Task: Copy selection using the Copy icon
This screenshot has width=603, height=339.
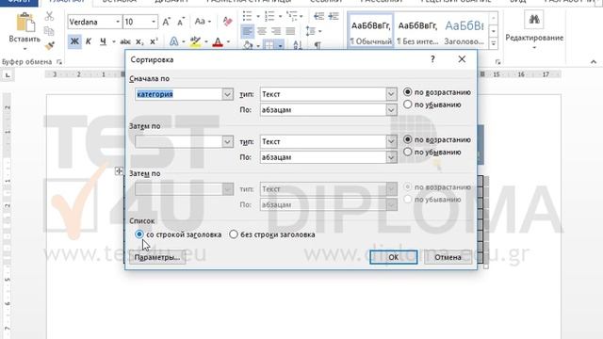Action: coord(49,31)
